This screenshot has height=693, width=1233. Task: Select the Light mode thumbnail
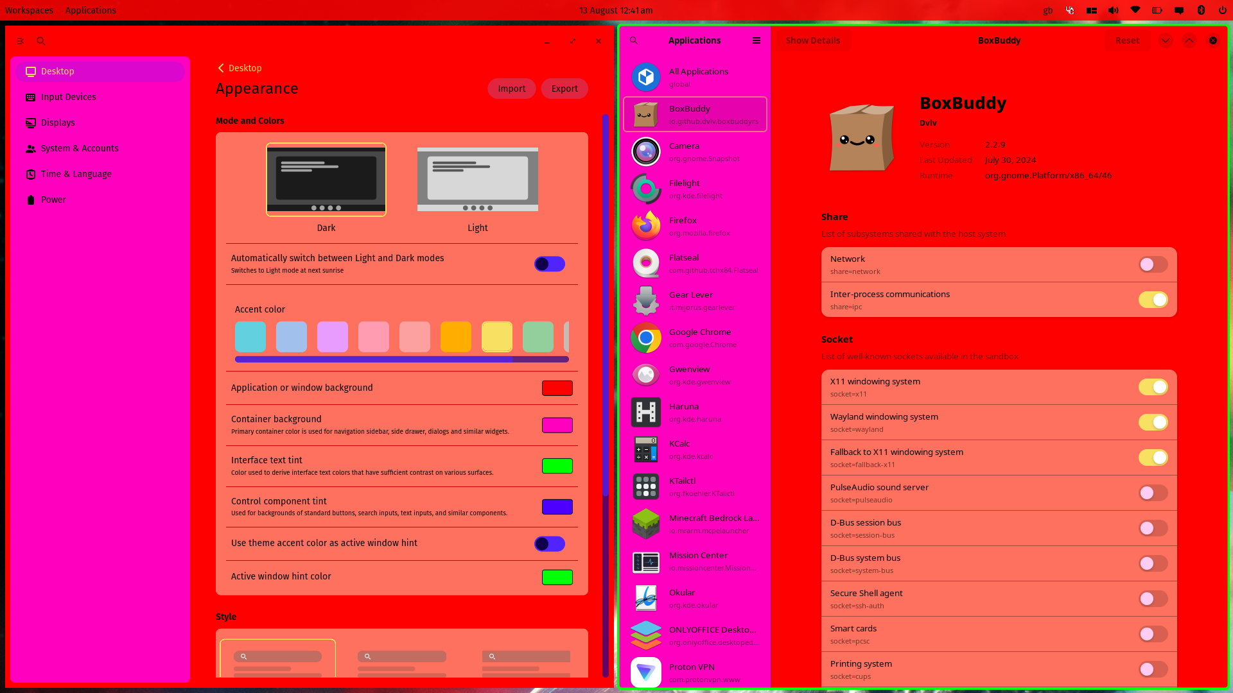[x=477, y=180]
